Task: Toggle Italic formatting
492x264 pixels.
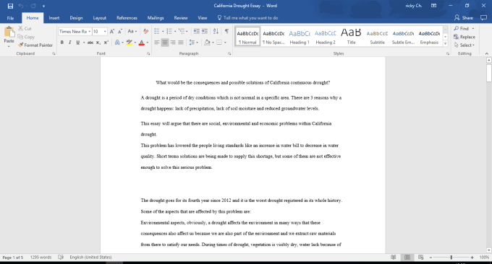Action: [x=69, y=43]
